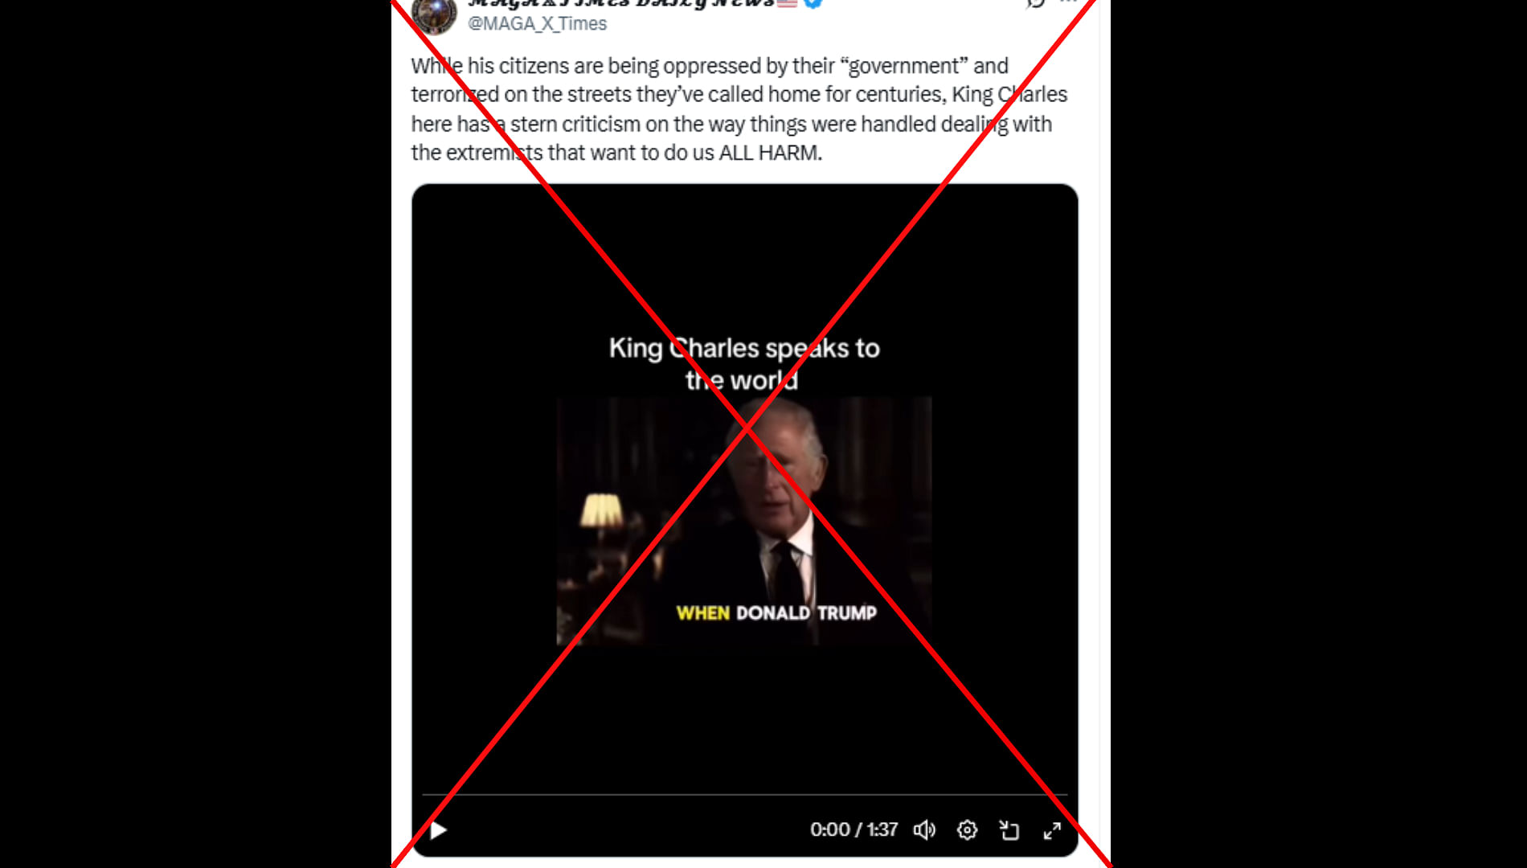Screen dimensions: 1527x868
Task: Click the 'ALL HARM' text in the post
Action: point(770,153)
